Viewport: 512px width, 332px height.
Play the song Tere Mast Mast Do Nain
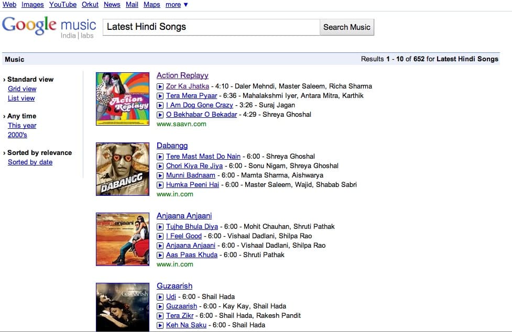coord(160,157)
